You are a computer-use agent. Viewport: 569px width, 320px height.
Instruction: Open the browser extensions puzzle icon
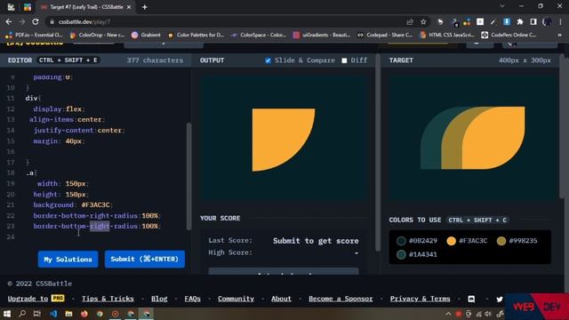(520, 21)
